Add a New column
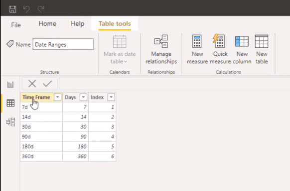The image size is (290, 191). (242, 49)
